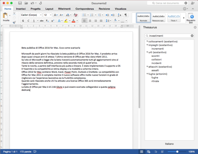Viewport: 198px width, 154px height.
Task: Select the synonym collisioni
Action: pyautogui.click(x=157, y=60)
